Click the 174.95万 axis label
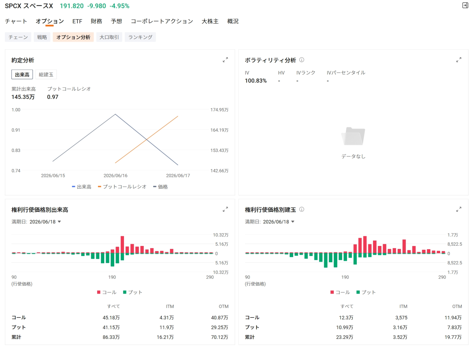The image size is (471, 347). [x=219, y=110]
